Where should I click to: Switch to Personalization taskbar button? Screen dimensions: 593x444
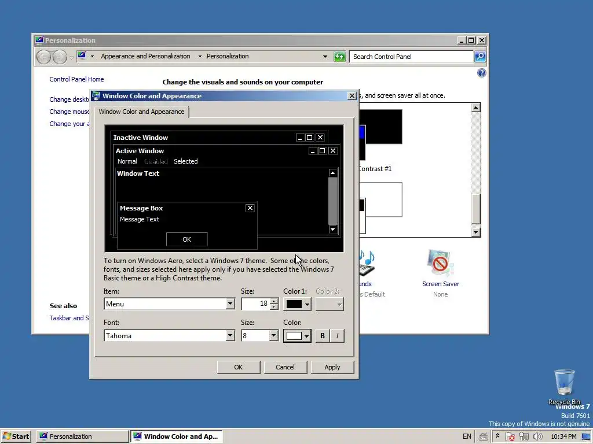[x=82, y=436]
